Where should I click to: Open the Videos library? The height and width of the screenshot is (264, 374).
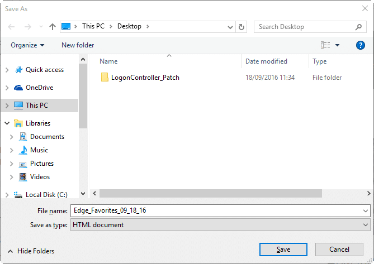pyautogui.click(x=40, y=177)
